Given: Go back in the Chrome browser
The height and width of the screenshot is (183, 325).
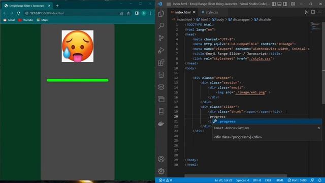Looking at the screenshot, I should [5, 13].
